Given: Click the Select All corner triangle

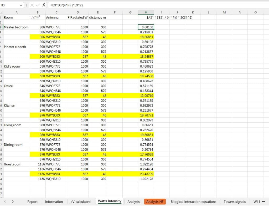Looking at the screenshot, I should tap(2, 12).
